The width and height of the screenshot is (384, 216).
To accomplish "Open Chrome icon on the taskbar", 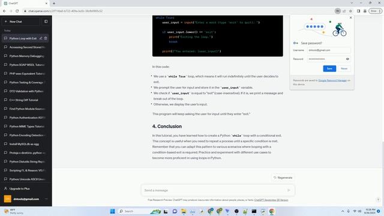I will (272, 211).
